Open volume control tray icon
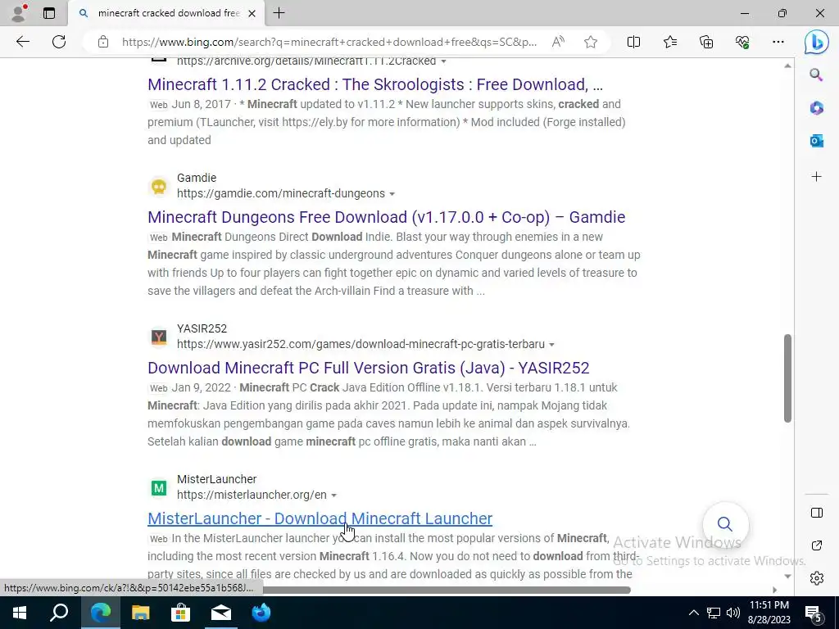This screenshot has width=839, height=629. [x=733, y=613]
